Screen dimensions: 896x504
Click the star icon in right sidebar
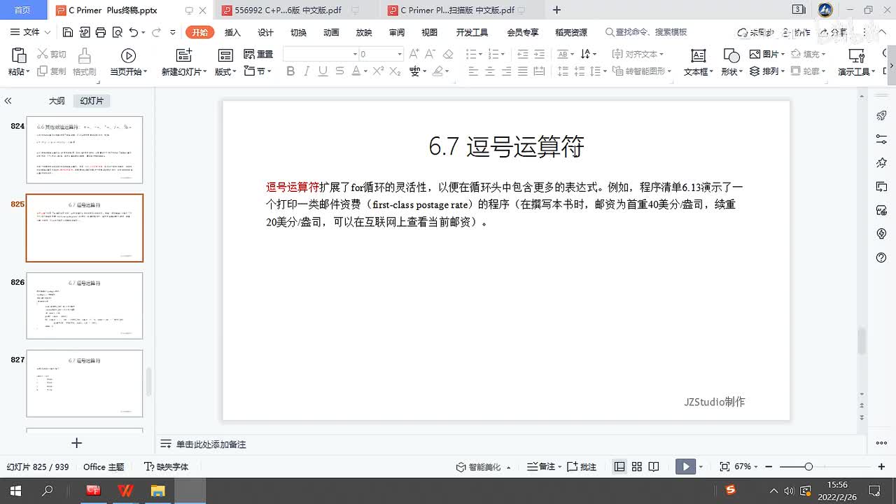coord(881,163)
